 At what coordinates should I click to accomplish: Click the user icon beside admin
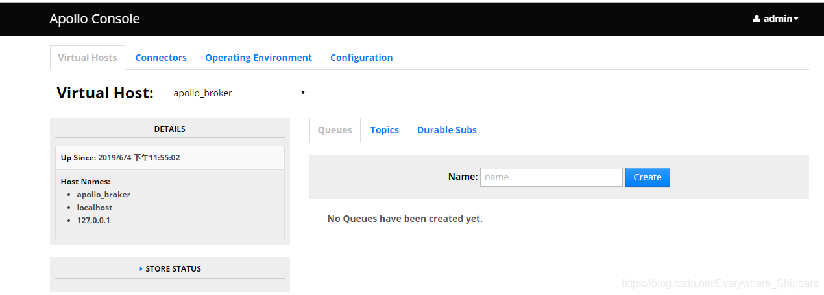click(757, 19)
